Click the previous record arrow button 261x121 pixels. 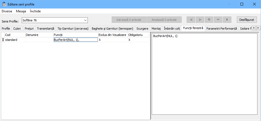191,20
